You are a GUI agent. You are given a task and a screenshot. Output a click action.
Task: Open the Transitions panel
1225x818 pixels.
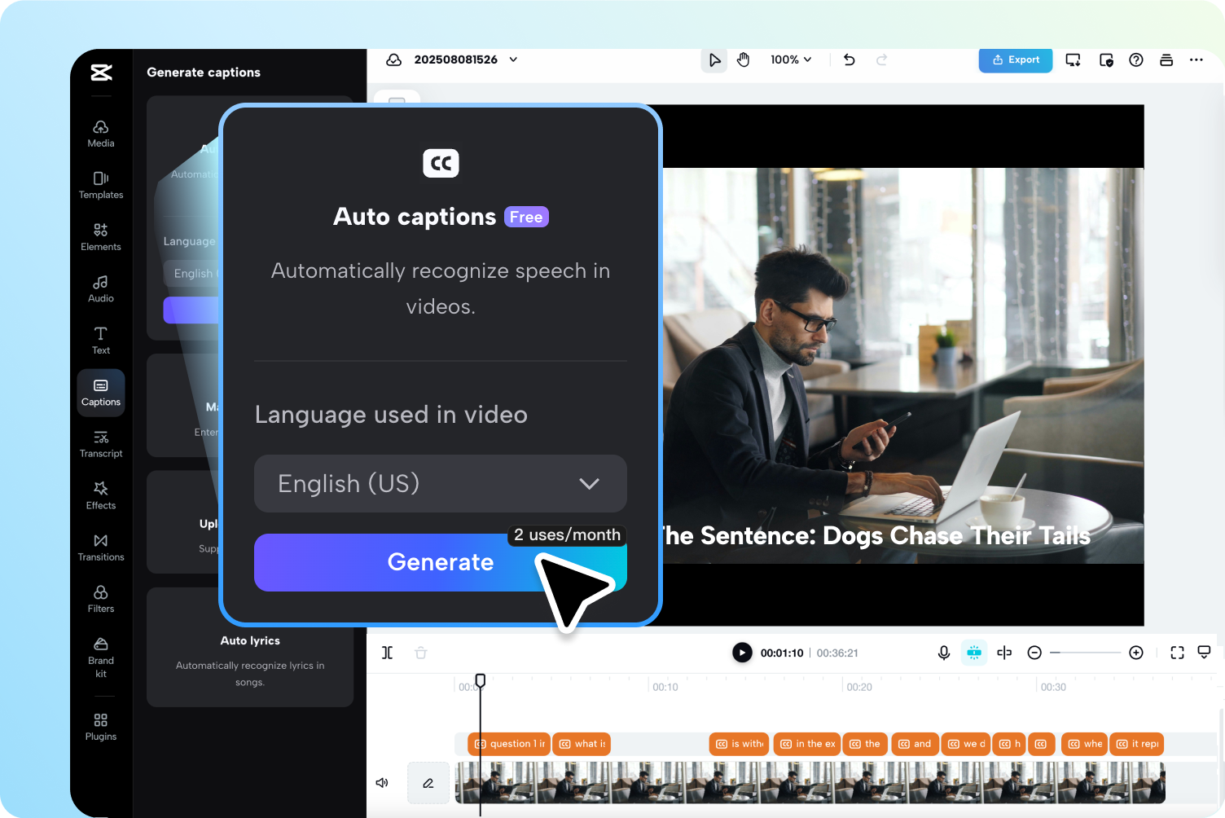101,548
